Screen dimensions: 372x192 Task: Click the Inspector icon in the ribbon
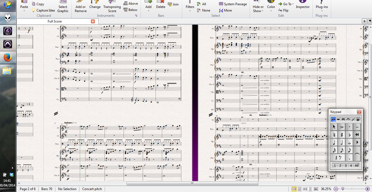[303, 5]
